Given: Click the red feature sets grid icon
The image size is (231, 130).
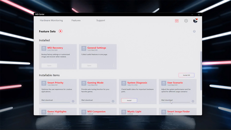Looking at the screenshot, I should pyautogui.click(x=177, y=21).
